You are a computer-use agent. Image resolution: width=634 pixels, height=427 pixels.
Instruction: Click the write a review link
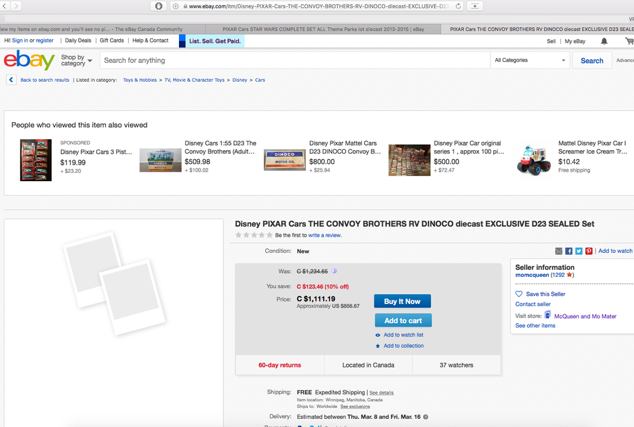(x=326, y=235)
